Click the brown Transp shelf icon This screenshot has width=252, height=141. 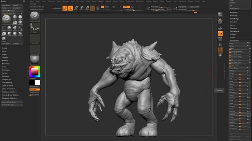(220, 50)
